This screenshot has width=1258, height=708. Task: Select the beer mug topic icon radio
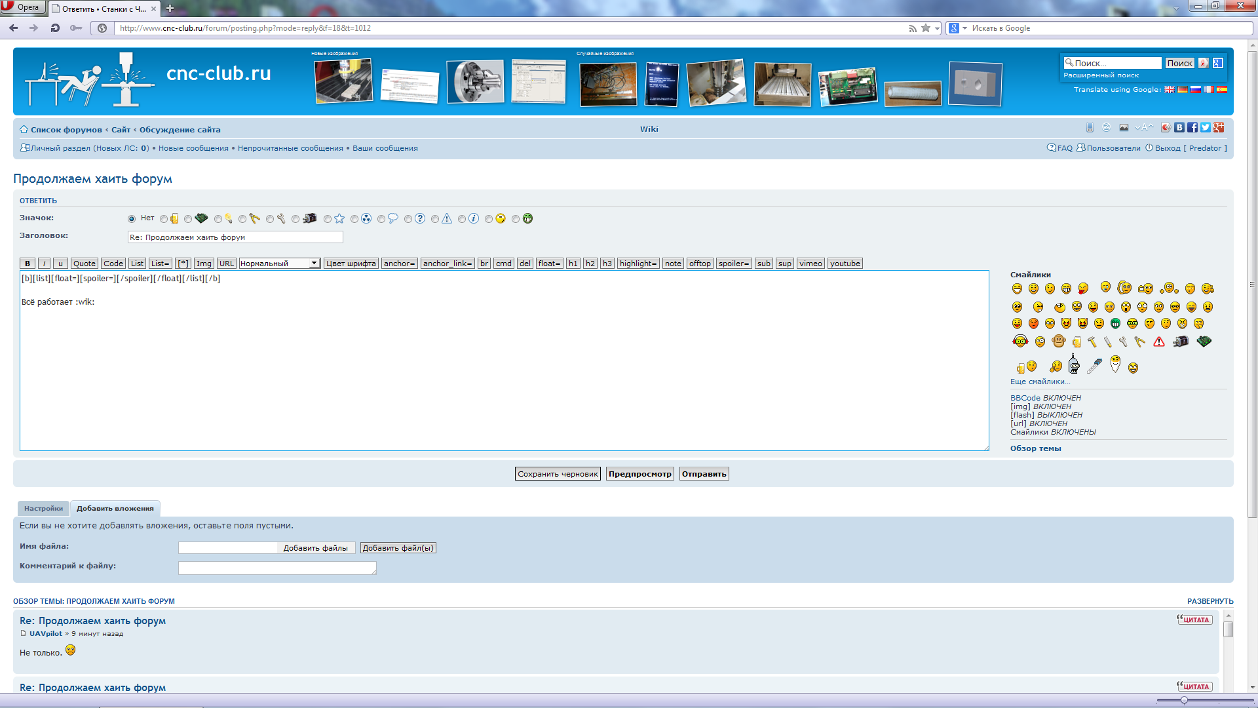pyautogui.click(x=164, y=219)
